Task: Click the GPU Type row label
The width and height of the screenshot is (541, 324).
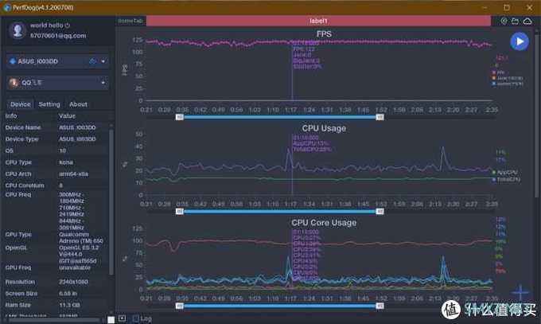Action: [x=18, y=235]
